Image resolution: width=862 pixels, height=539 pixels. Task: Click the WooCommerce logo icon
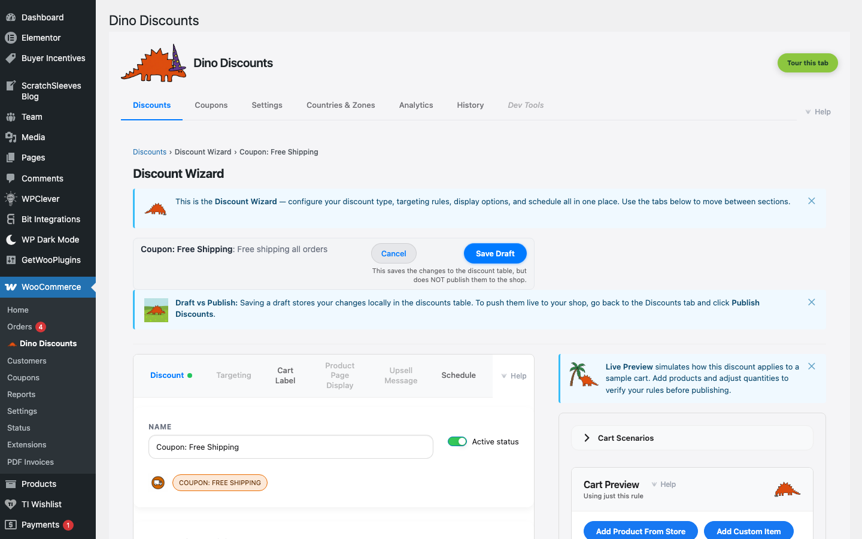[11, 287]
